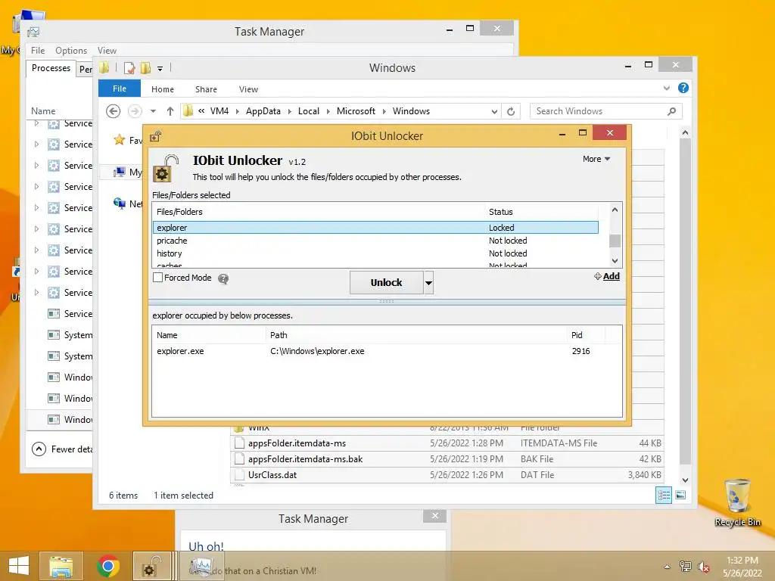Click the Properties icon in Quick Access Toolbar

(x=129, y=67)
